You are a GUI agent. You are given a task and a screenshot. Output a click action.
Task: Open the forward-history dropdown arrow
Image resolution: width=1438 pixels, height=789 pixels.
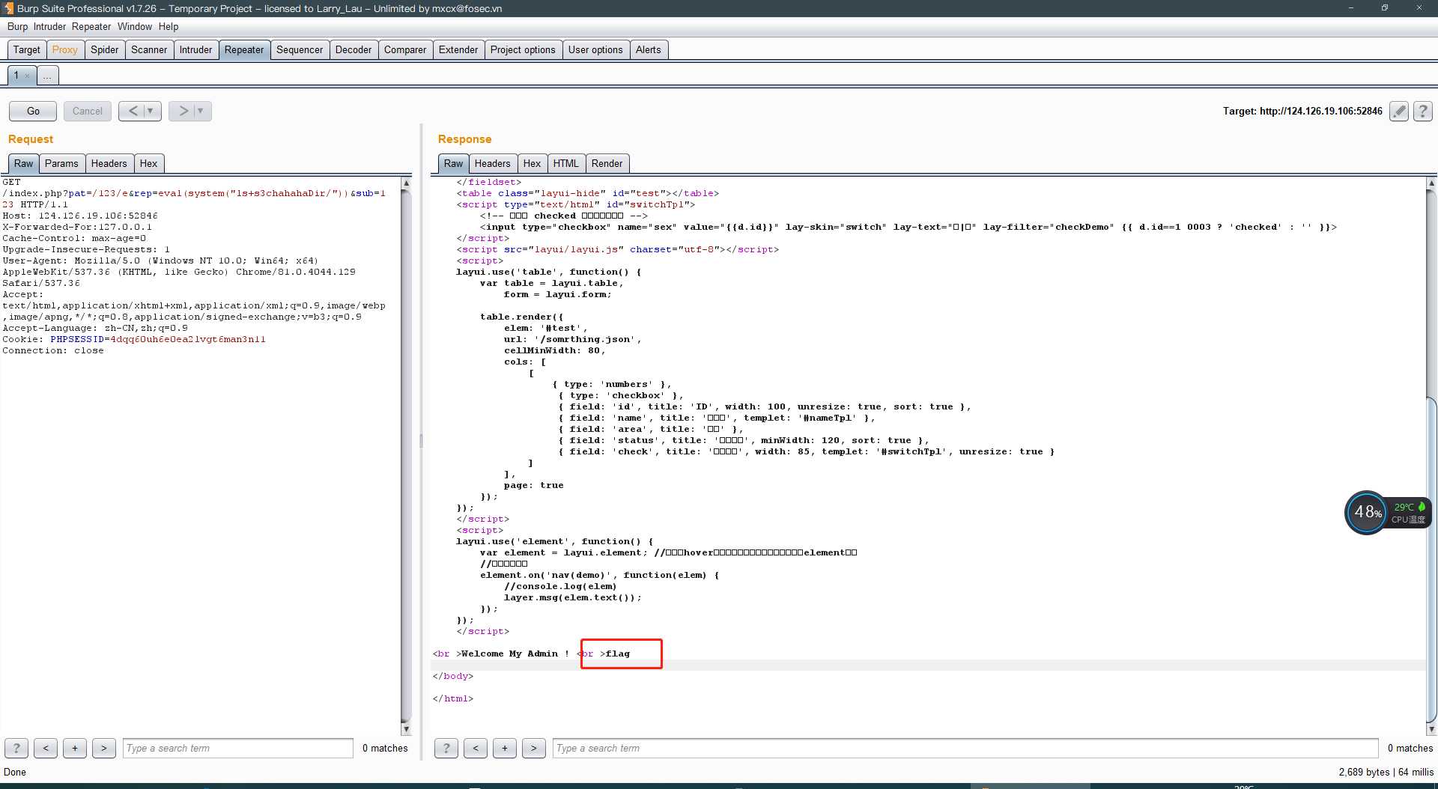coord(201,111)
